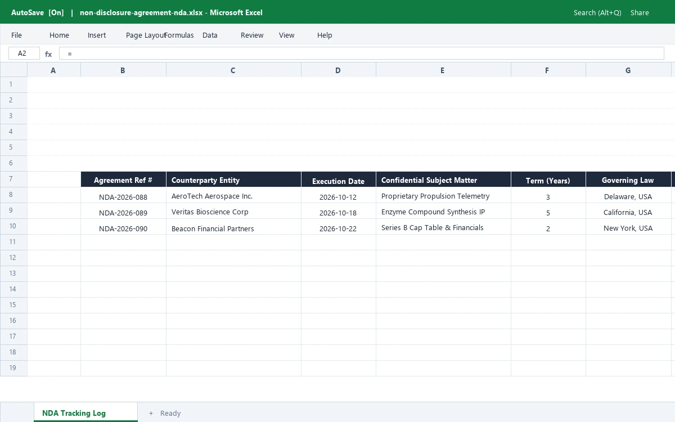Open the Insert ribbon tab

(x=97, y=35)
